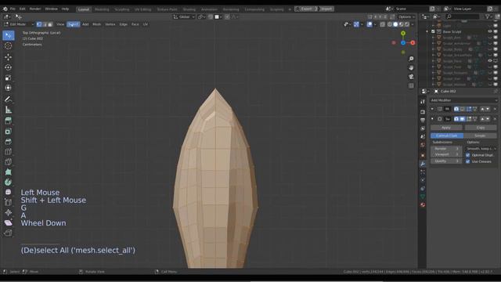
Task: Open the Smooth, keep corners dropdown
Action: (x=481, y=149)
